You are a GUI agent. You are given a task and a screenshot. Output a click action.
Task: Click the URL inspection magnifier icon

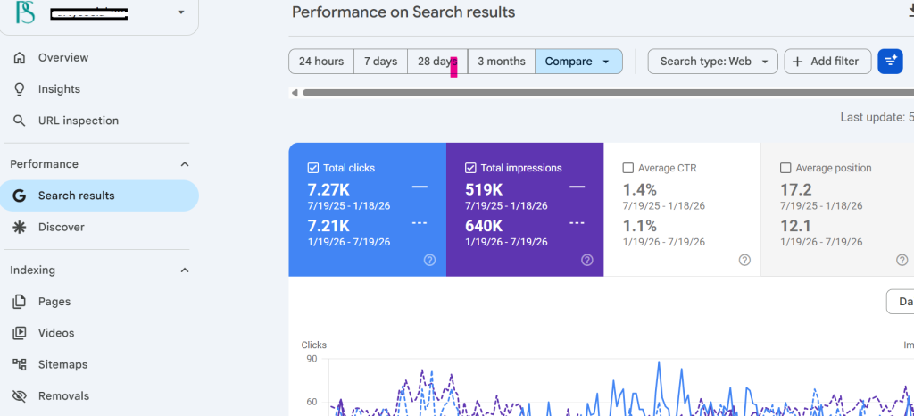(x=20, y=121)
